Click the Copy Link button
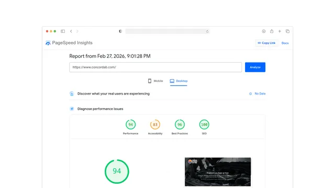The height and width of the screenshot is (188, 335). [x=266, y=43]
